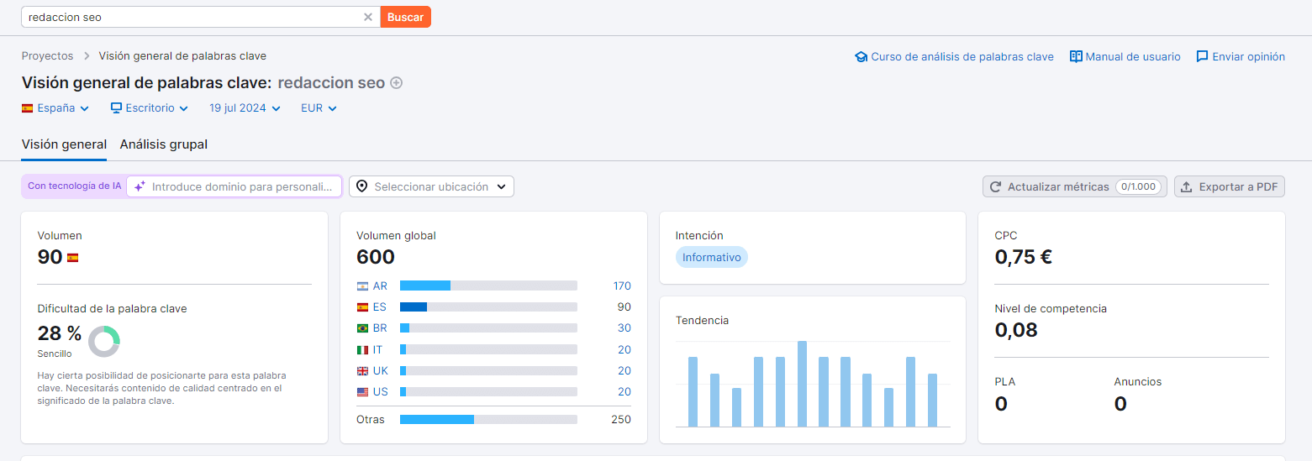Click the Otras volume bar
This screenshot has width=1312, height=461.
488,419
